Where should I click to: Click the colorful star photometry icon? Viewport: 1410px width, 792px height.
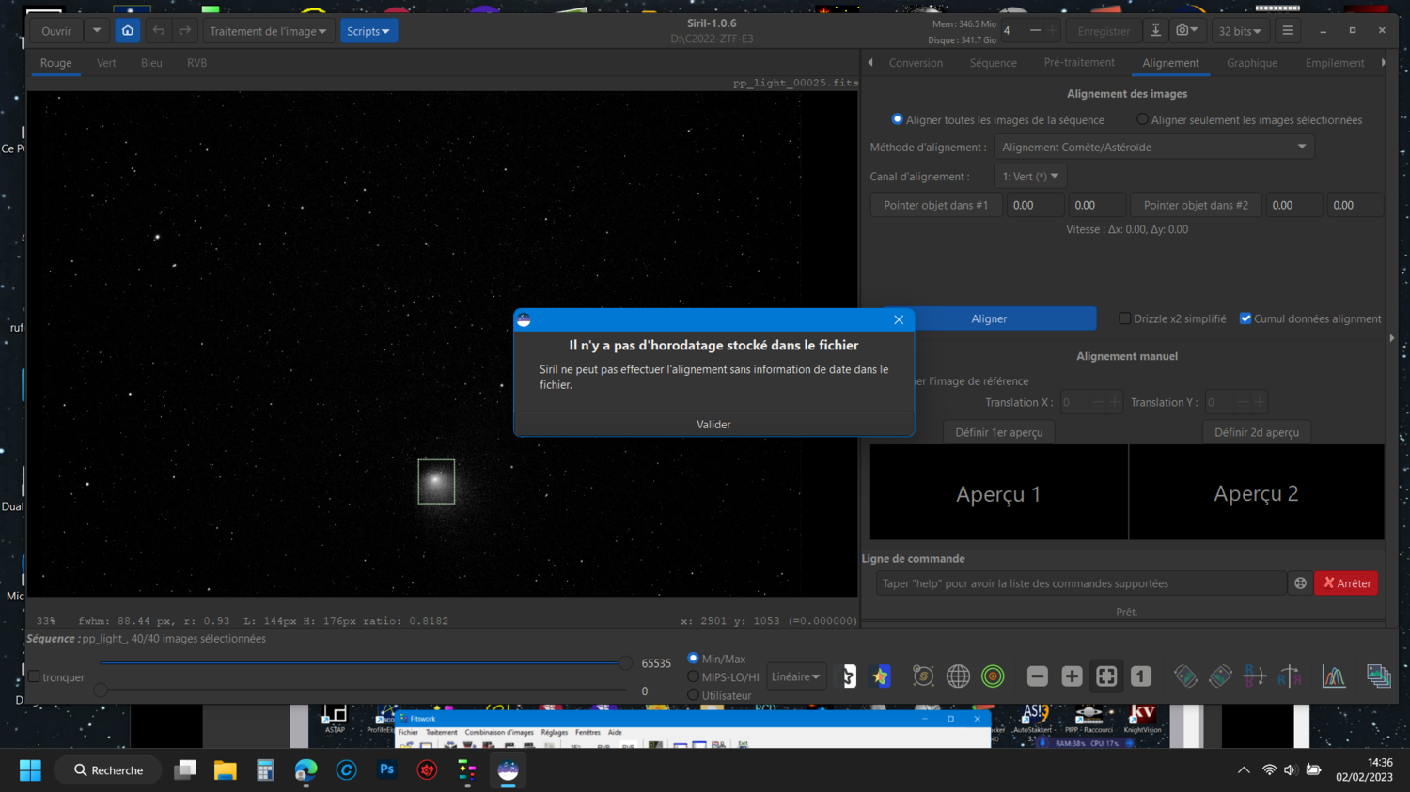[881, 676]
